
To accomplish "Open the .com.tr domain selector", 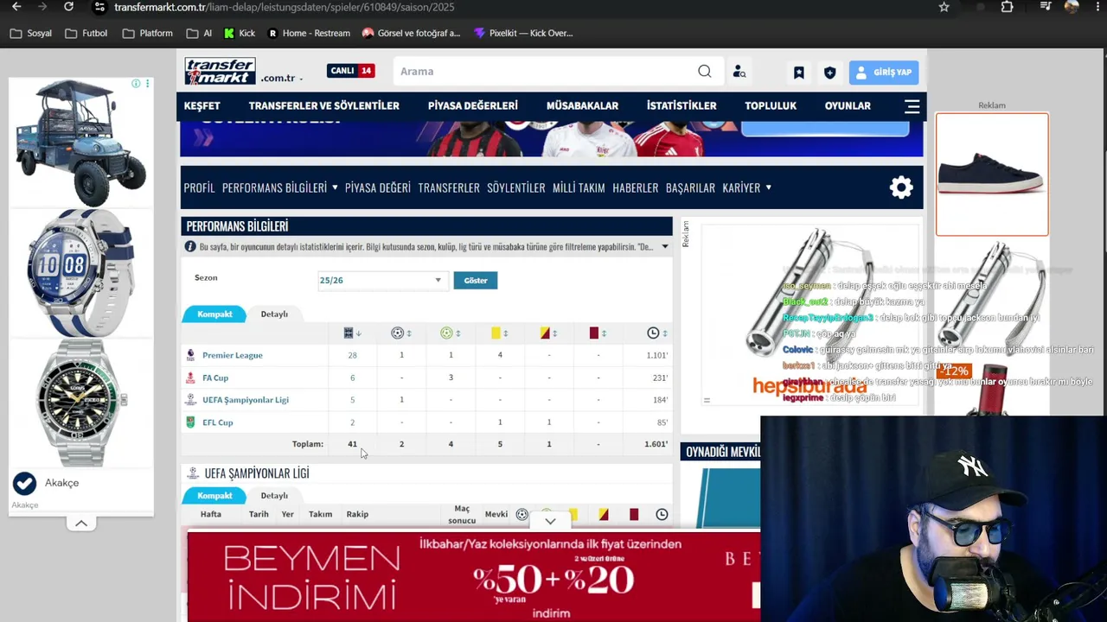I will pos(282,78).
